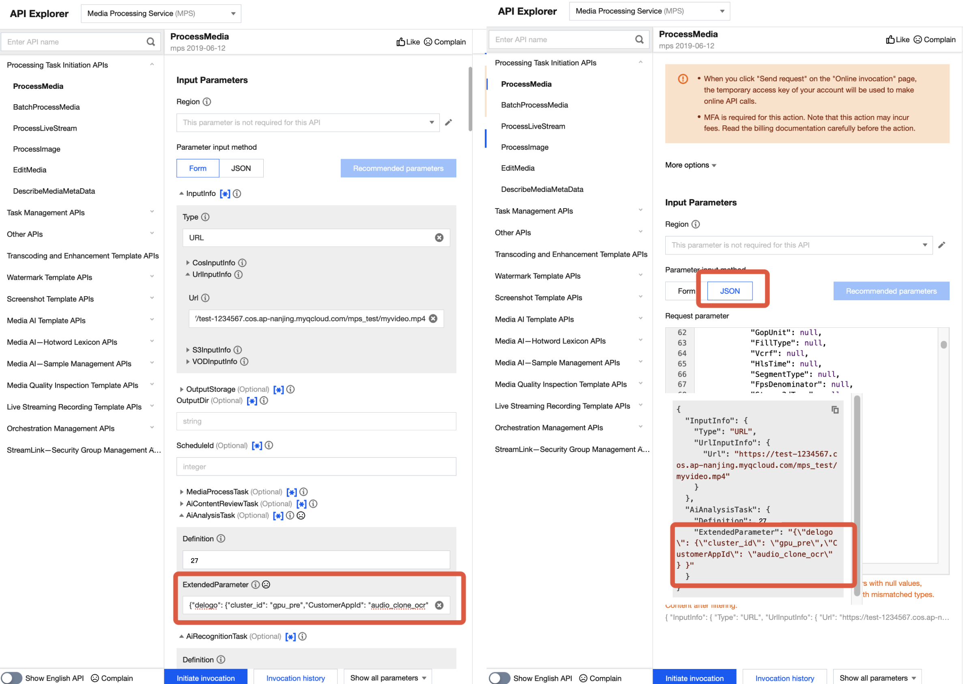Image resolution: width=963 pixels, height=684 pixels.
Task: Expand the CosInputInfo section
Action: pos(188,263)
